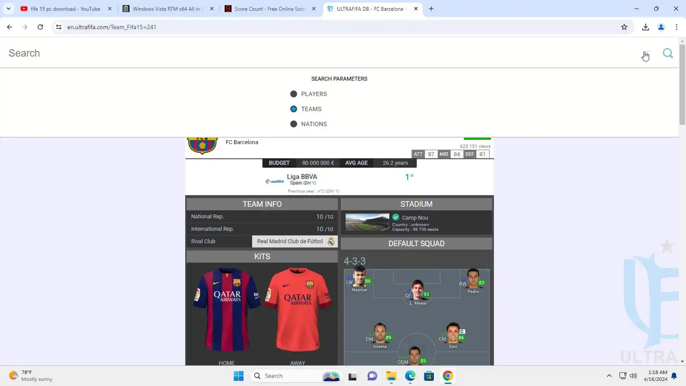This screenshot has width=686, height=386.
Task: View site information icon in address bar
Action: click(x=59, y=27)
